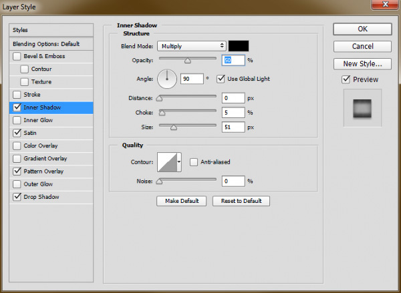Enable the Texture checkbox

(x=25, y=81)
